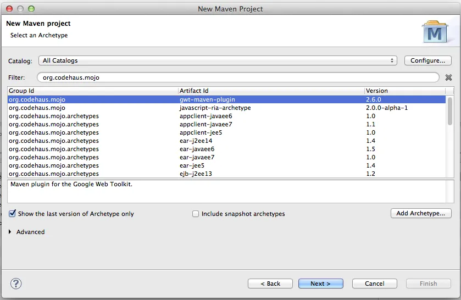
Task: Click the yellow minimize window button
Action: coord(20,9)
